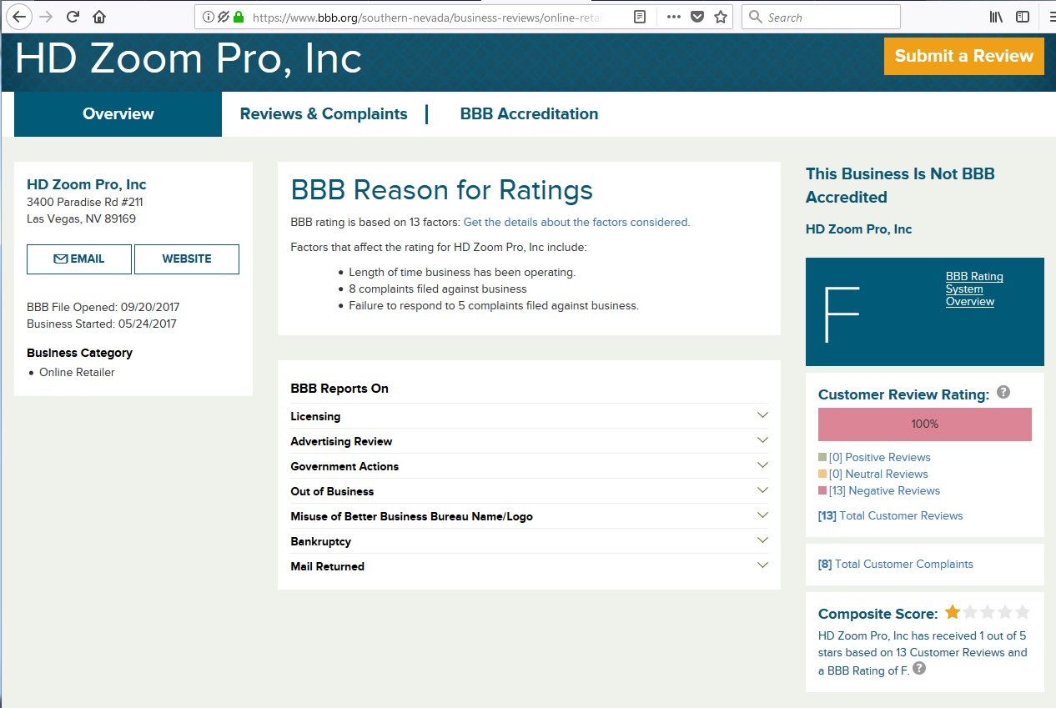Click the 'Online Retailer' business category
This screenshot has height=708, width=1056.
[x=77, y=372]
